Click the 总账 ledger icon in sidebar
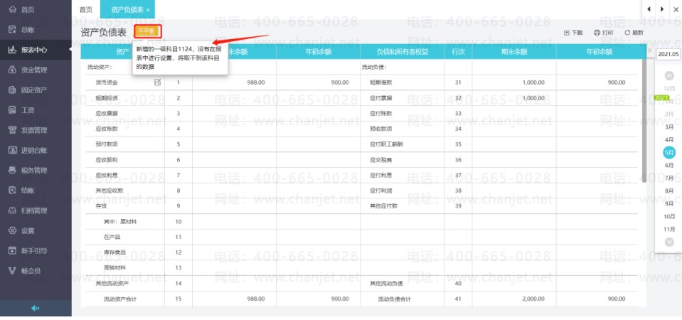Screen dimensions: 682x320 tap(13, 30)
